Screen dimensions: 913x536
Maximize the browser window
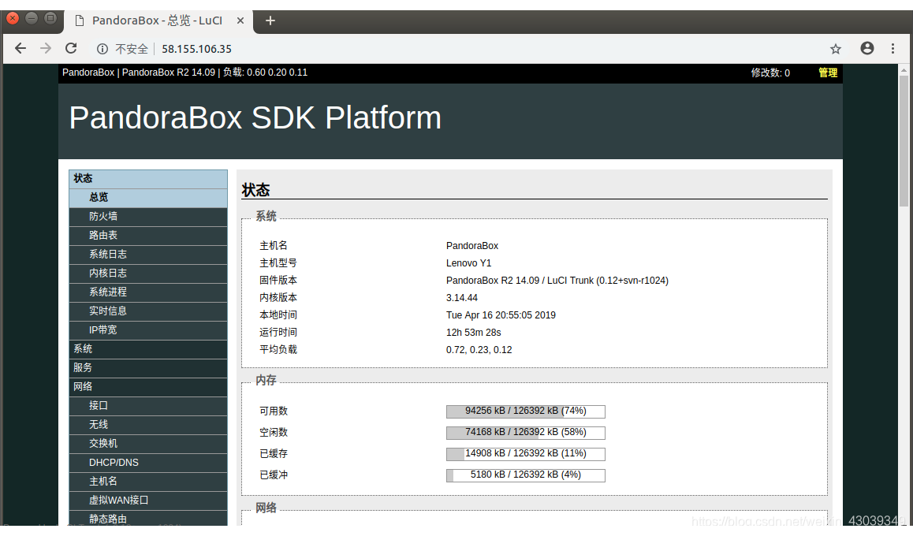(50, 19)
